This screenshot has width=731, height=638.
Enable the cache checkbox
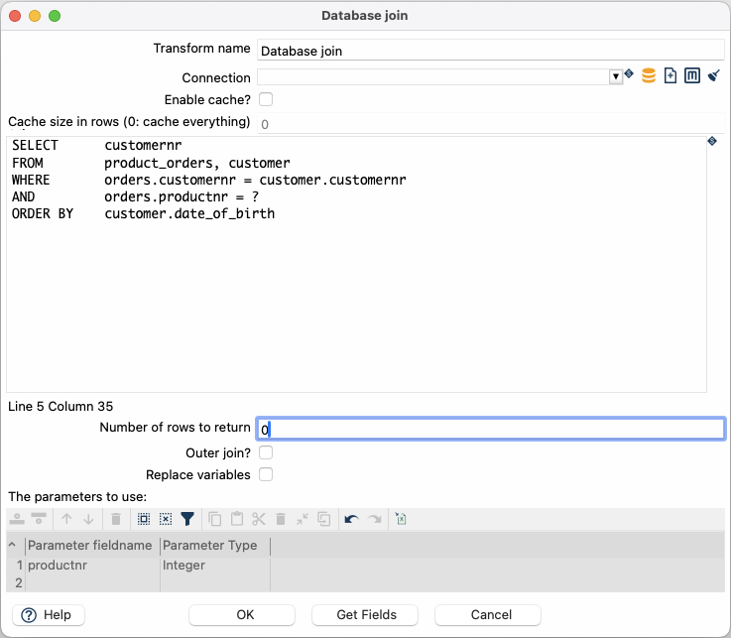point(266,99)
